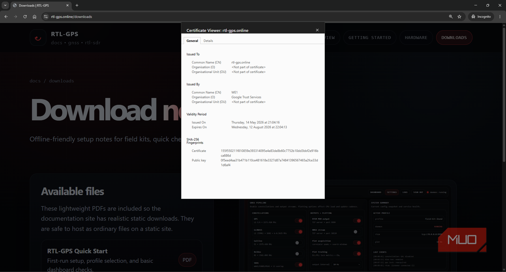Viewport: 506px width, 272px height.
Task: Go forward to the next page
Action: pyautogui.click(x=15, y=17)
